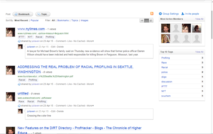Open the Race tag in Top 10 Tags

(164, 63)
